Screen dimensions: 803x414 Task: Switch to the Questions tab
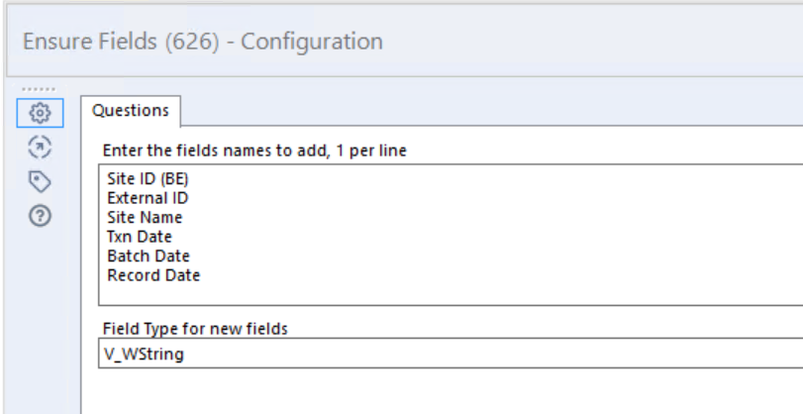(130, 111)
